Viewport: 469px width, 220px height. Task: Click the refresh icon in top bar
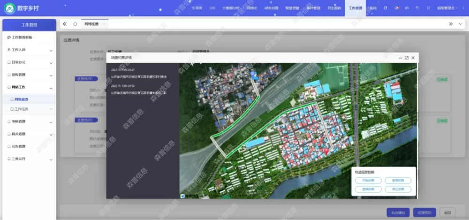[385, 8]
